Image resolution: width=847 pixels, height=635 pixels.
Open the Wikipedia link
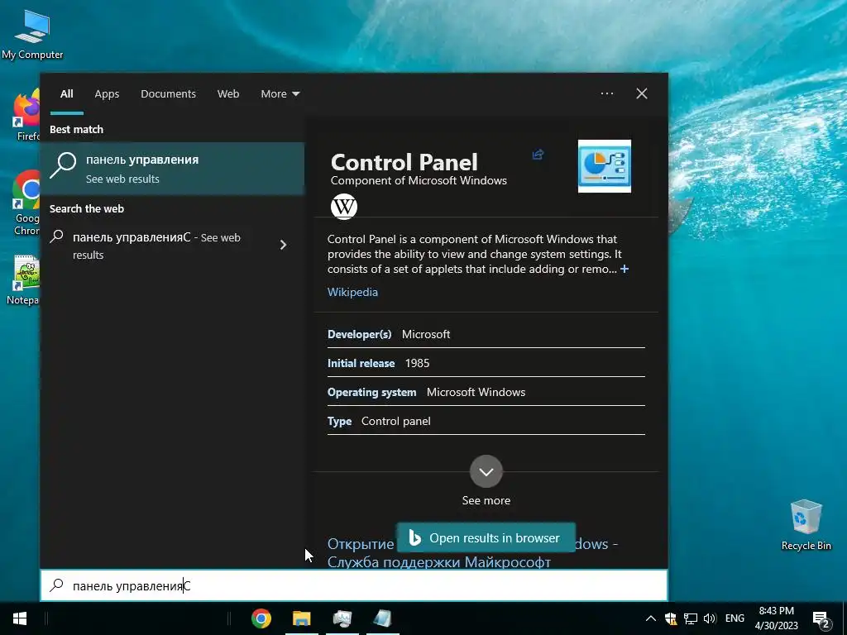(352, 292)
